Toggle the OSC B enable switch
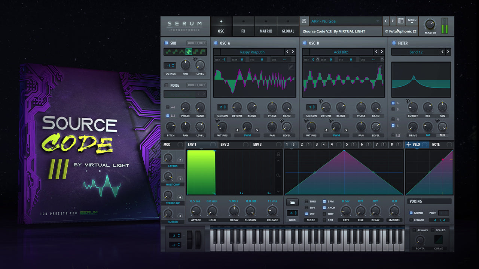 [x=305, y=43]
